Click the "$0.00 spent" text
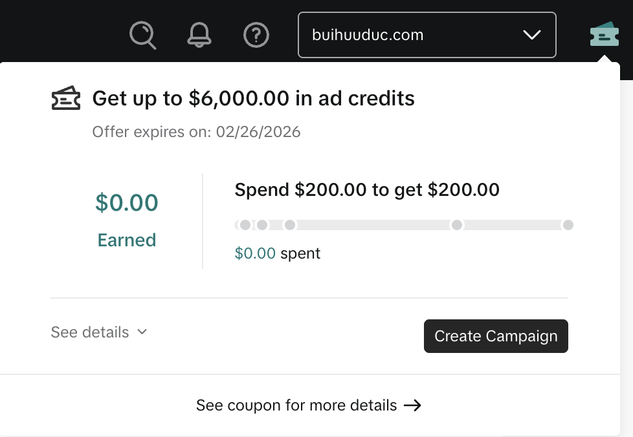The height and width of the screenshot is (437, 633). pos(277,253)
